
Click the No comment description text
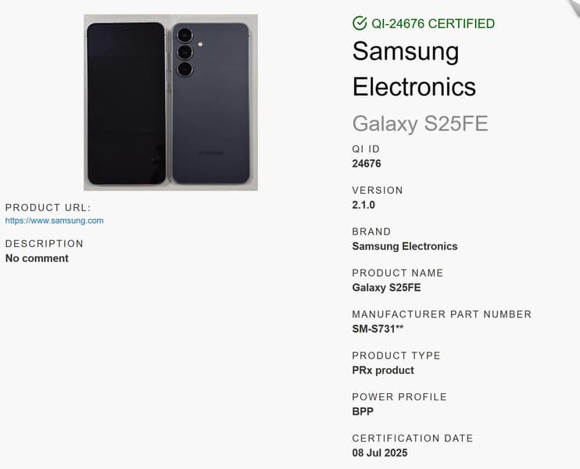point(37,259)
